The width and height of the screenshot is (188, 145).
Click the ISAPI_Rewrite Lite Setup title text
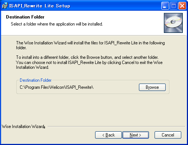40,6
